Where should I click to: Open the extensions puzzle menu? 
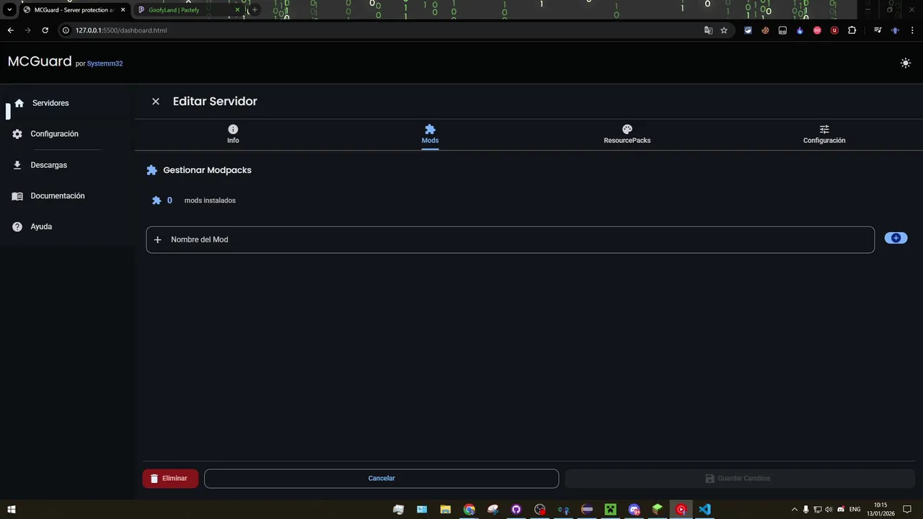point(852,30)
